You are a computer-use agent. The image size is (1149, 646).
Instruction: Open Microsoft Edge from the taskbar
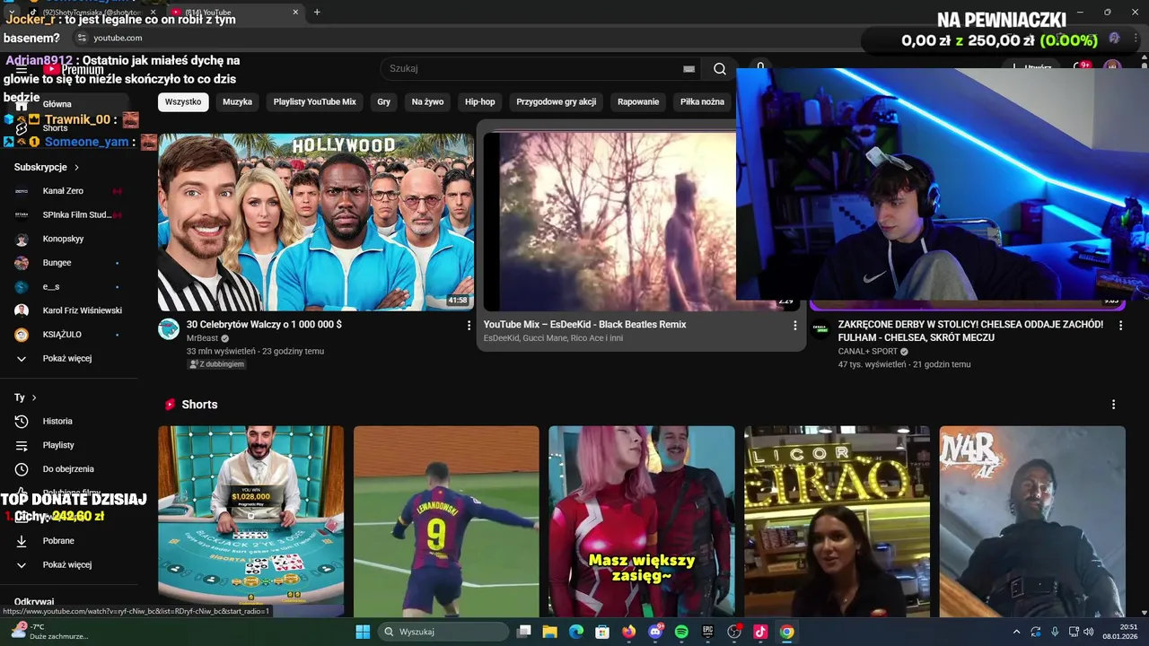[x=576, y=632]
